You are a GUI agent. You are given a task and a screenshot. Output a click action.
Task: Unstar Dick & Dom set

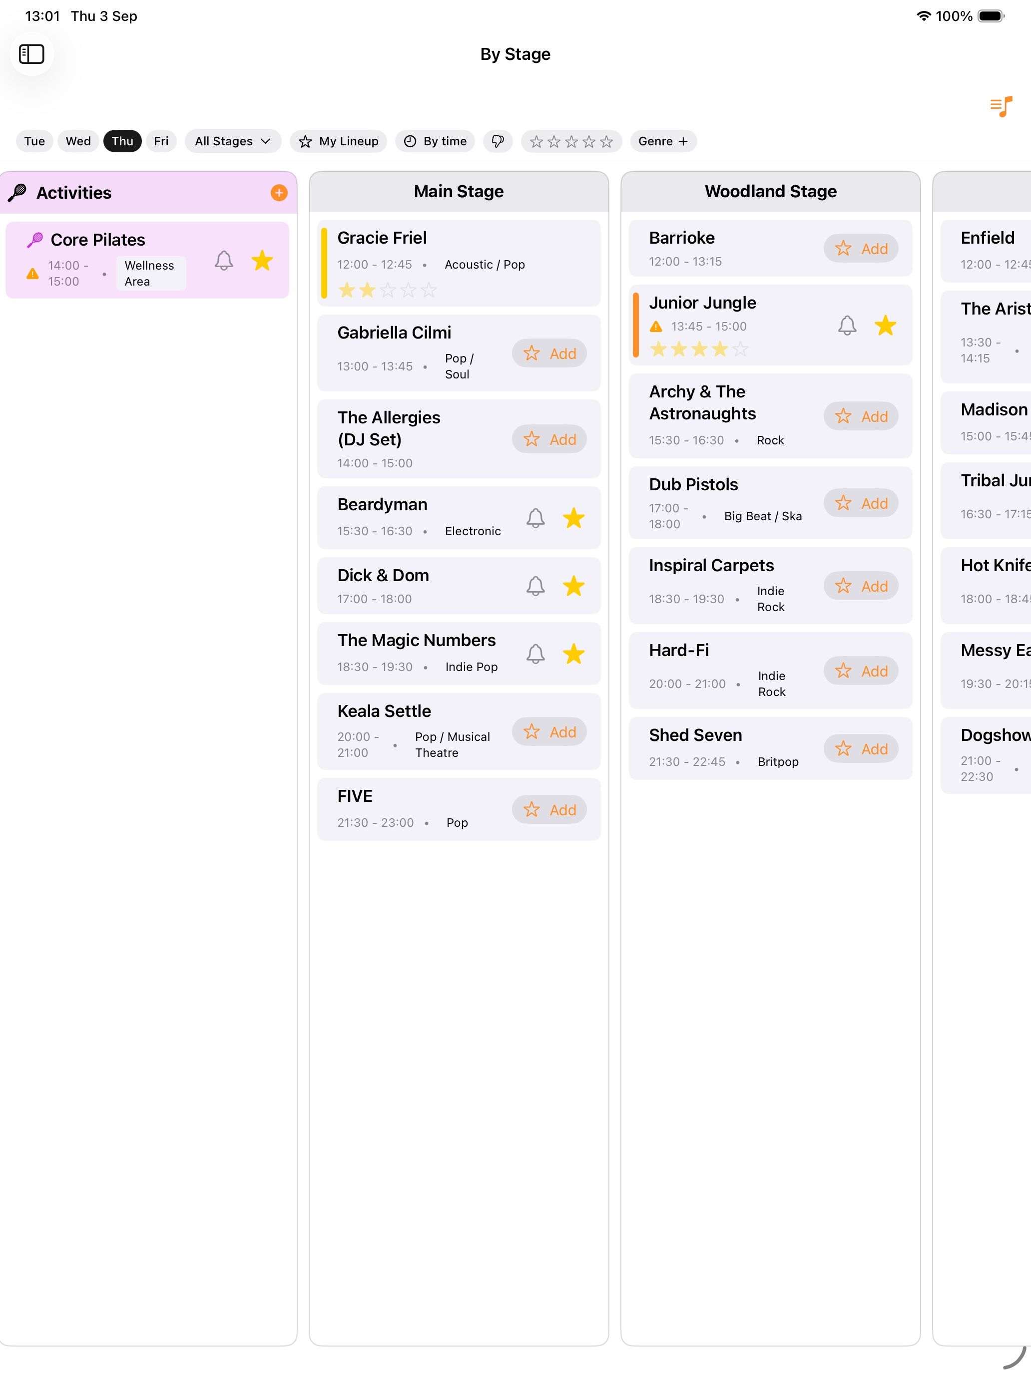click(573, 586)
